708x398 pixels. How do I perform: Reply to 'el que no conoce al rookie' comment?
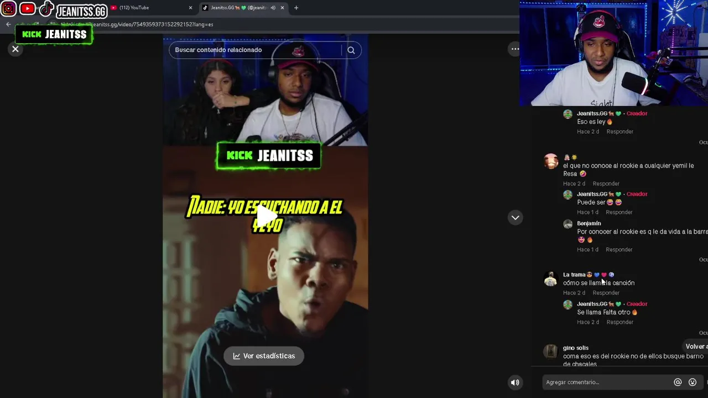point(606,184)
